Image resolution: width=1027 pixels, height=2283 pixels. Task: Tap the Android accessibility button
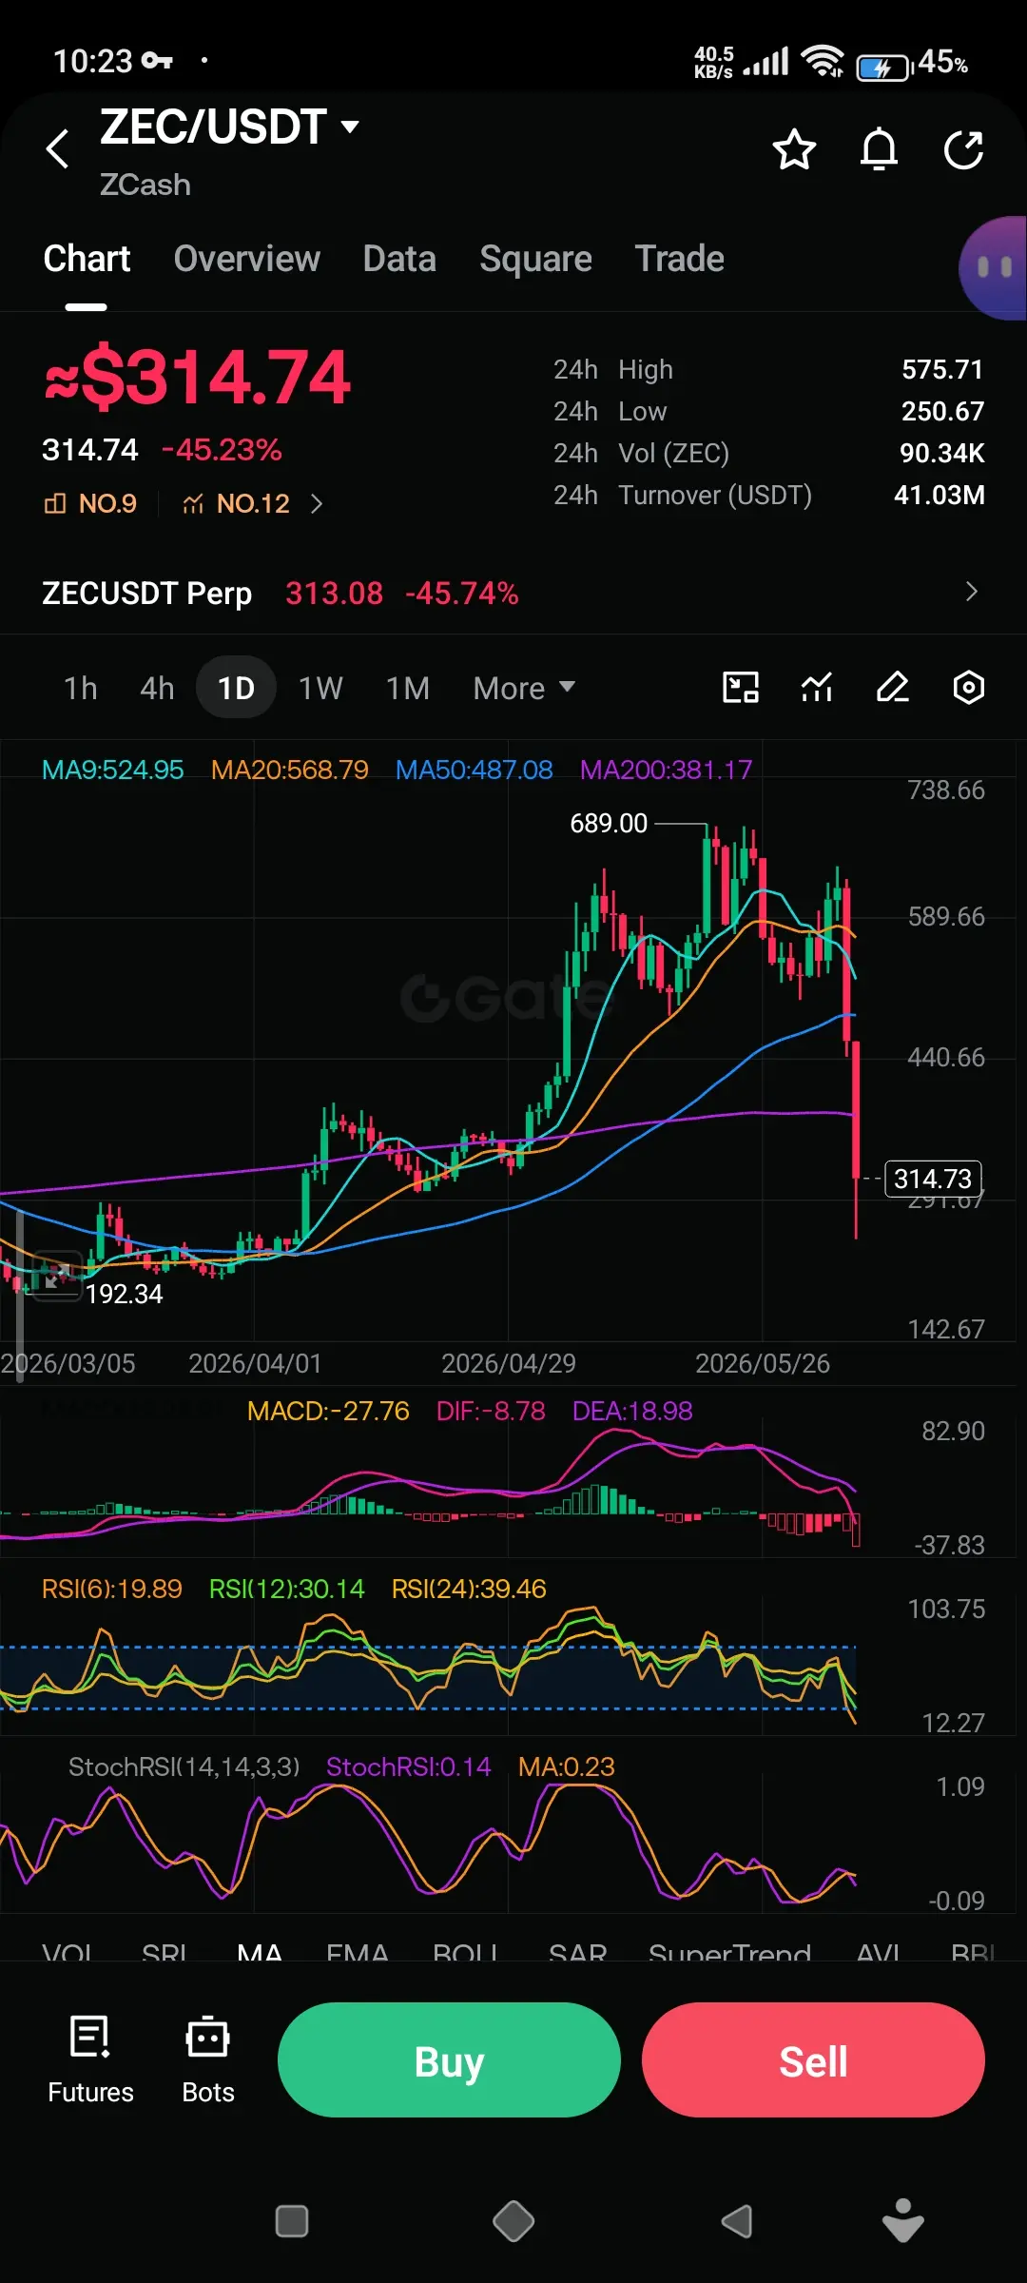click(x=903, y=2221)
